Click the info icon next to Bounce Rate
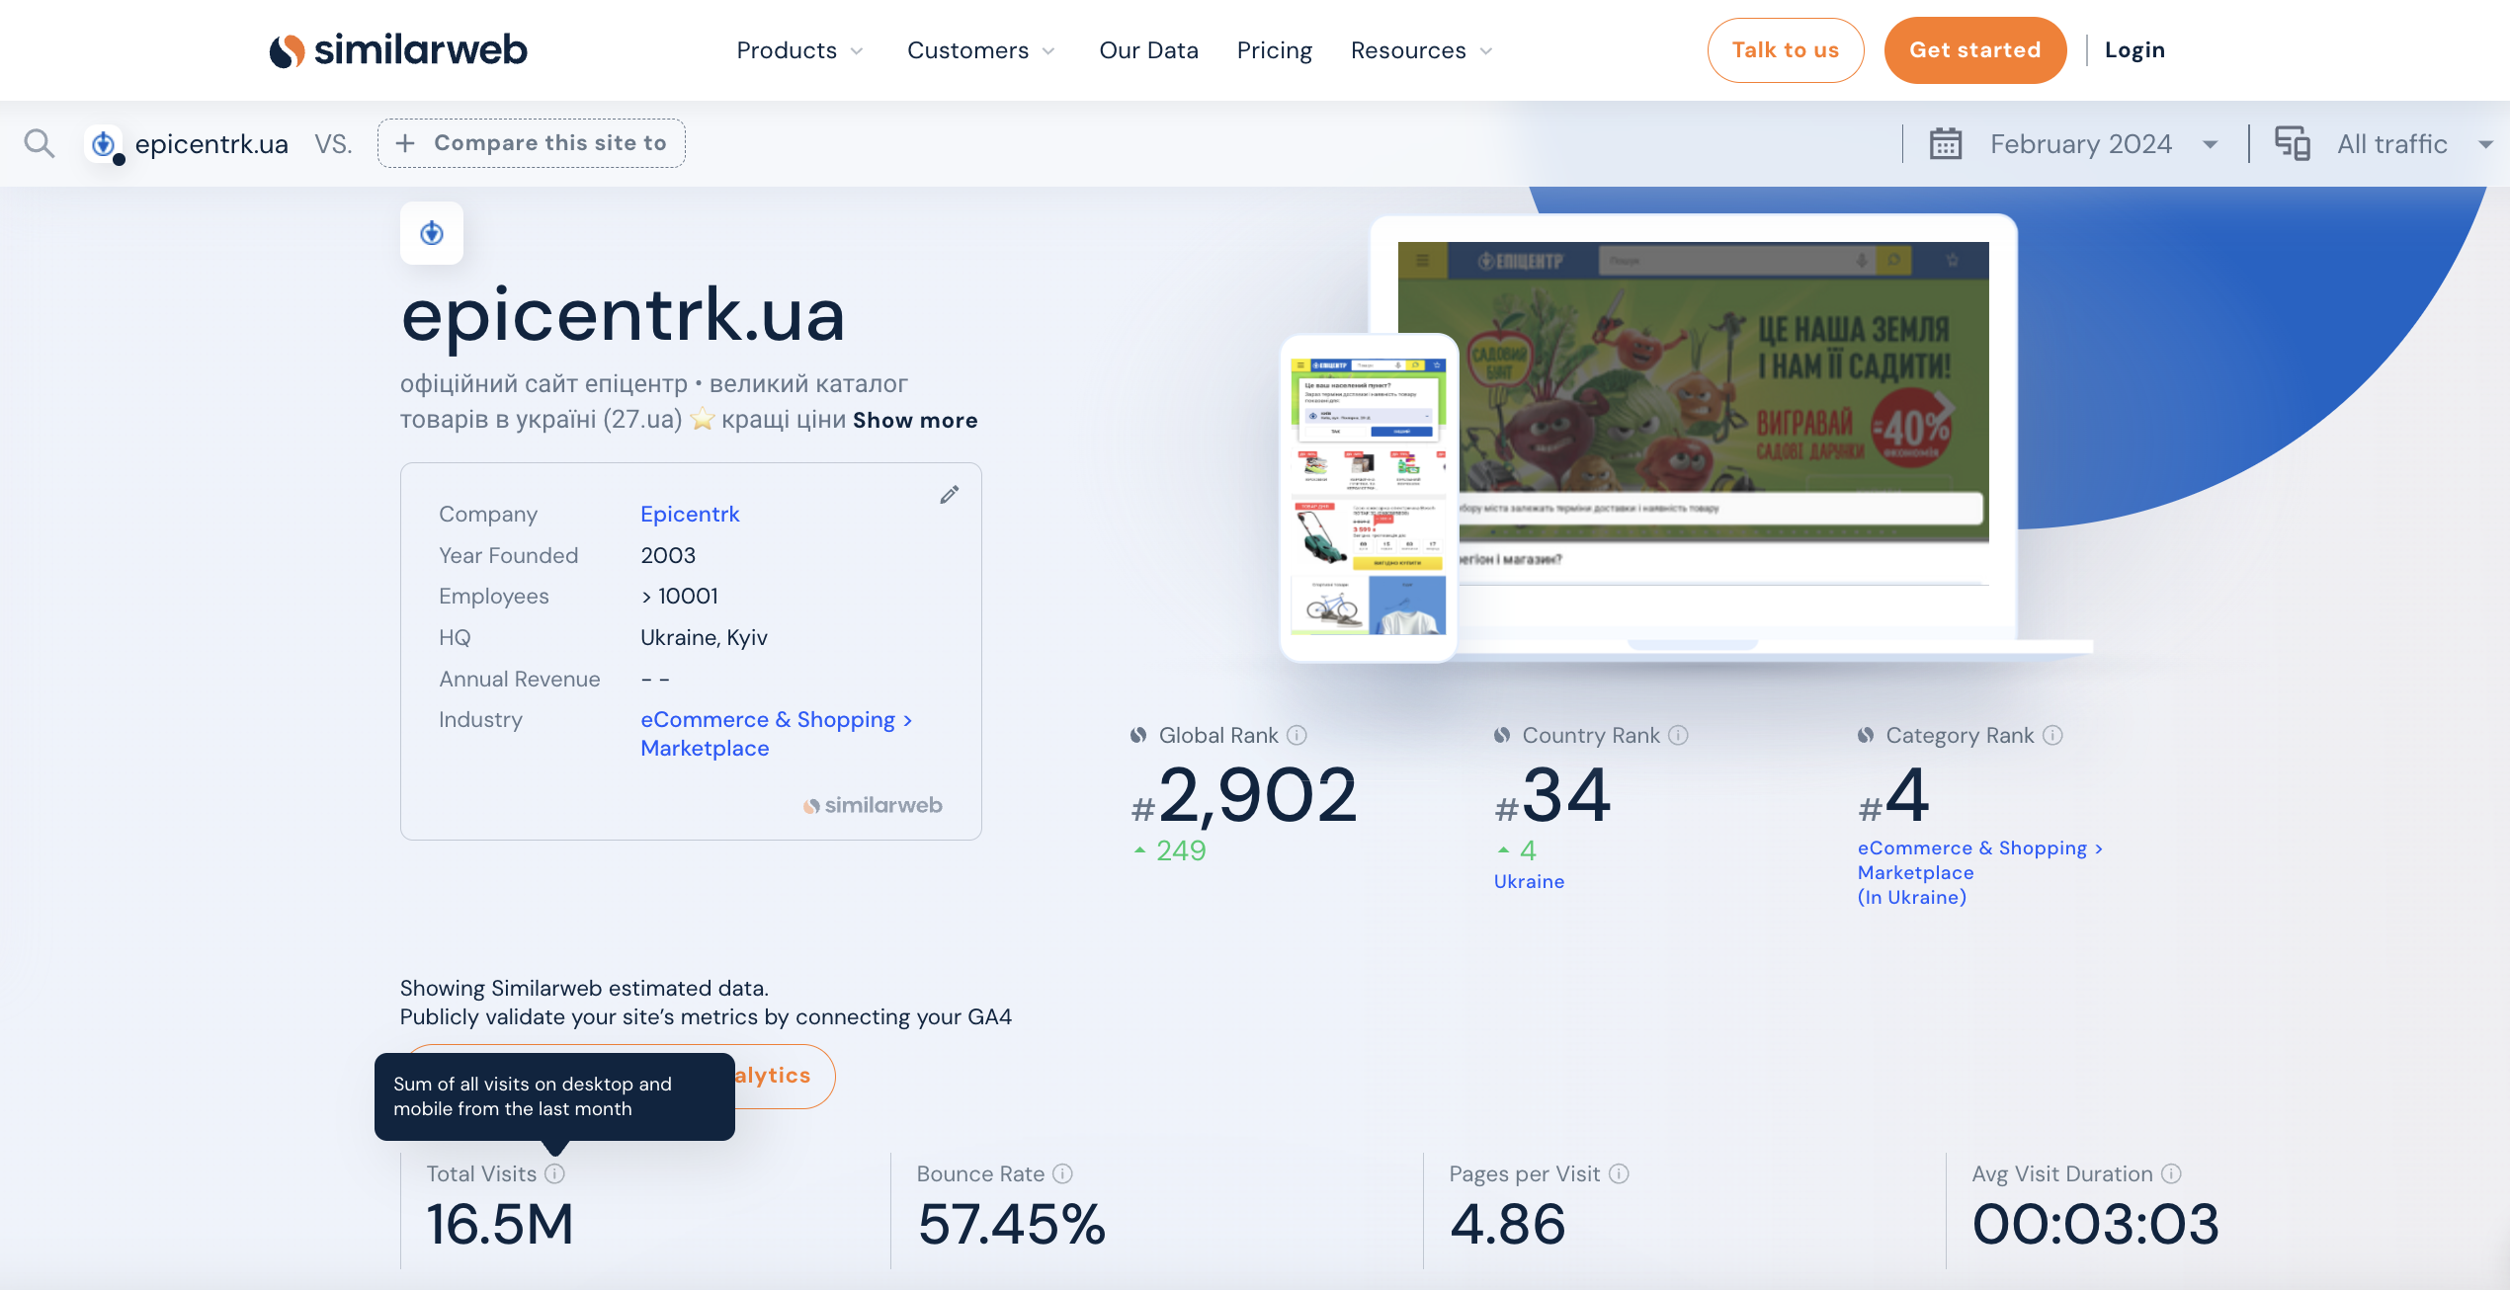This screenshot has height=1290, width=2510. [1063, 1173]
